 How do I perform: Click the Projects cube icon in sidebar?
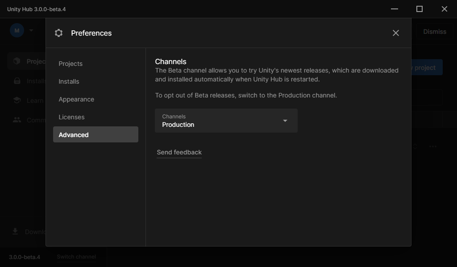[17, 61]
